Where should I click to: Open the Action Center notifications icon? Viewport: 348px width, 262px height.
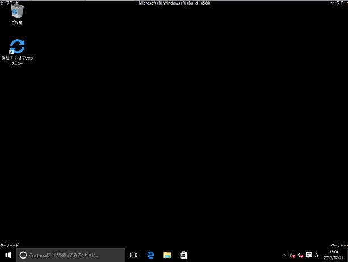(x=309, y=255)
